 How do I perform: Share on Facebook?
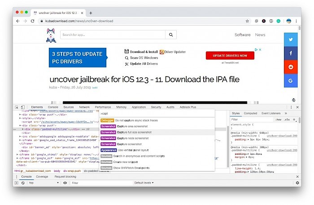click(x=291, y=53)
